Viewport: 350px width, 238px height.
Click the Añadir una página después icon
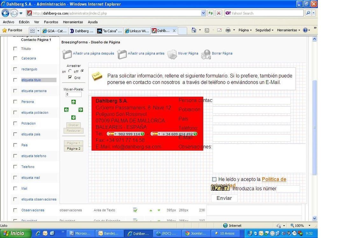pyautogui.click(x=67, y=54)
